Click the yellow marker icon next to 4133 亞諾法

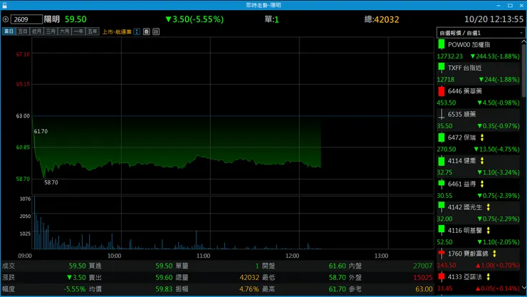(489, 276)
